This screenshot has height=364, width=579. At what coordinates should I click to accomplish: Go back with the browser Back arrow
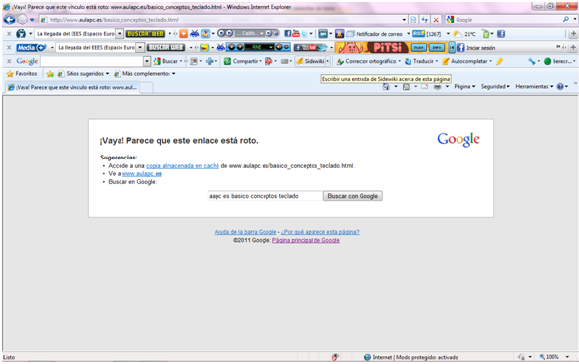pos(9,20)
